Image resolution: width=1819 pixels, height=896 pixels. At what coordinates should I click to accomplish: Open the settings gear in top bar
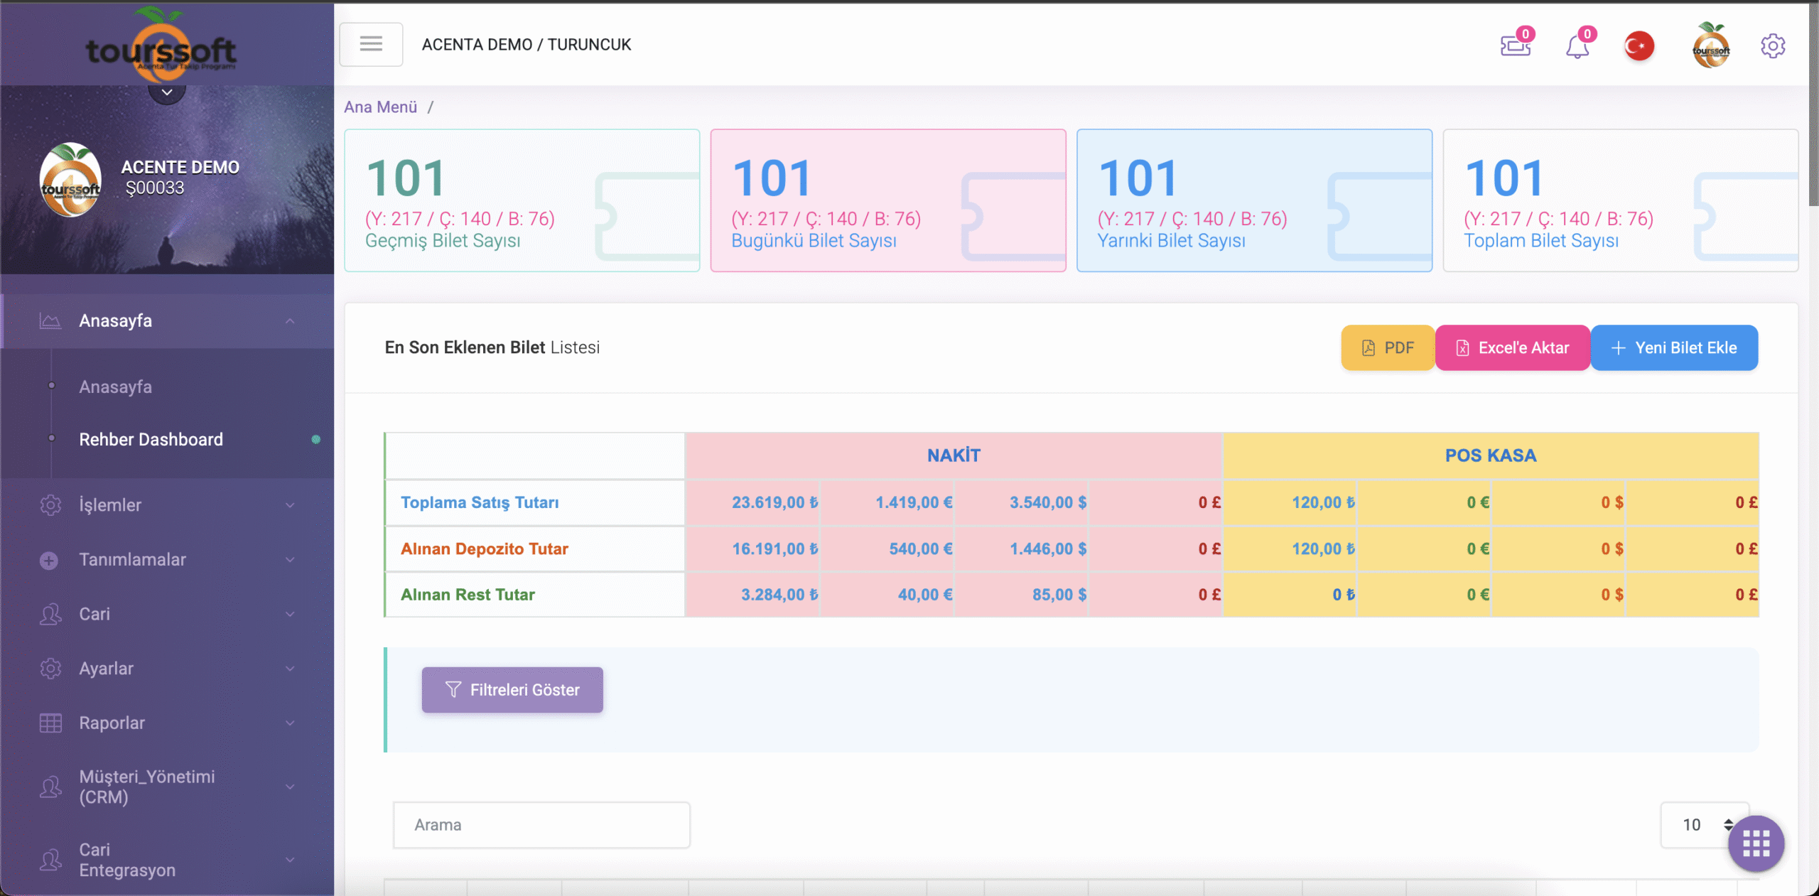1773,46
